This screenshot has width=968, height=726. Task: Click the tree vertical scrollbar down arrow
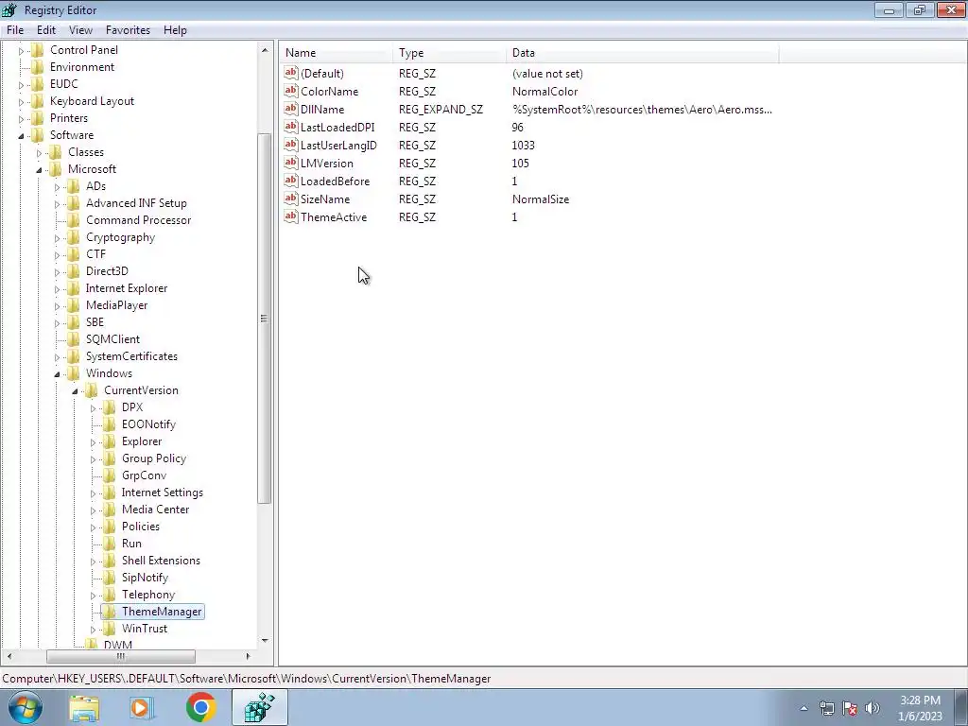(x=265, y=641)
